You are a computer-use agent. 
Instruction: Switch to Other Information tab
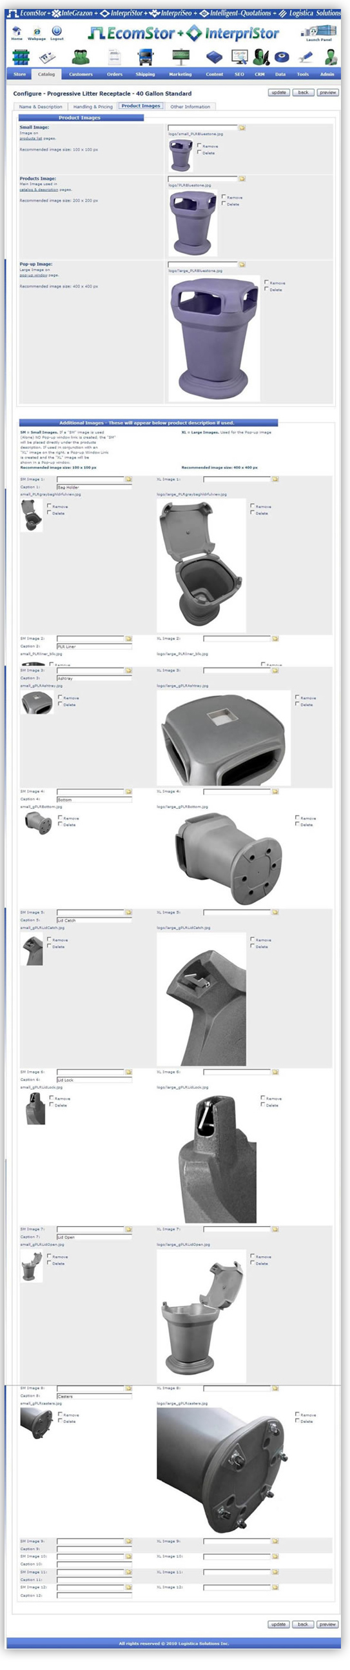191,107
